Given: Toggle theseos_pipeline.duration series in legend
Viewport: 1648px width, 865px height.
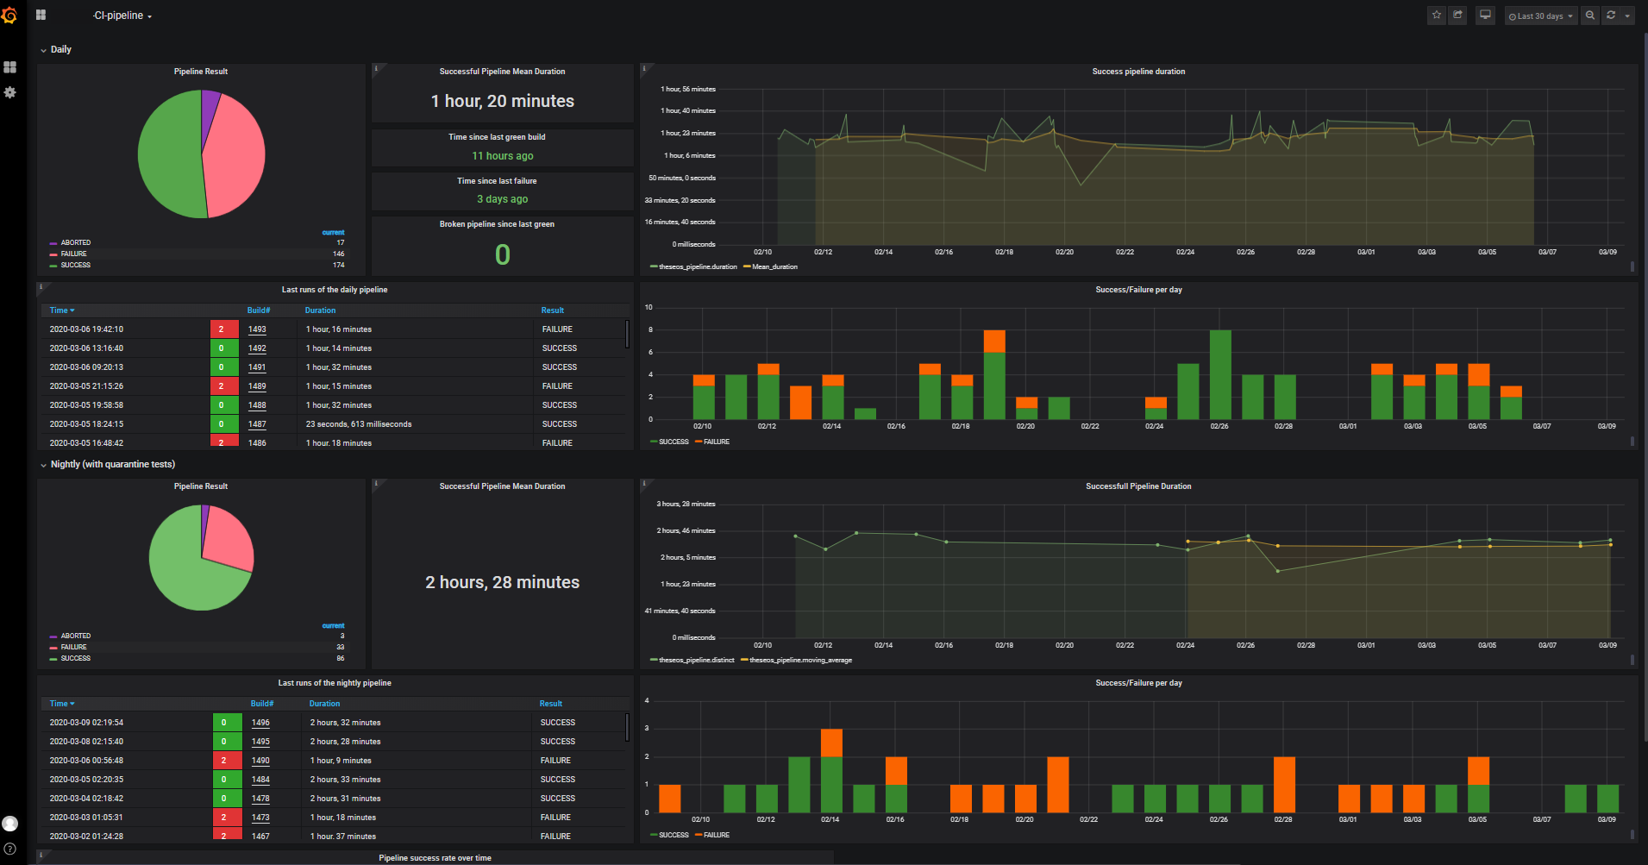Looking at the screenshot, I should (698, 266).
